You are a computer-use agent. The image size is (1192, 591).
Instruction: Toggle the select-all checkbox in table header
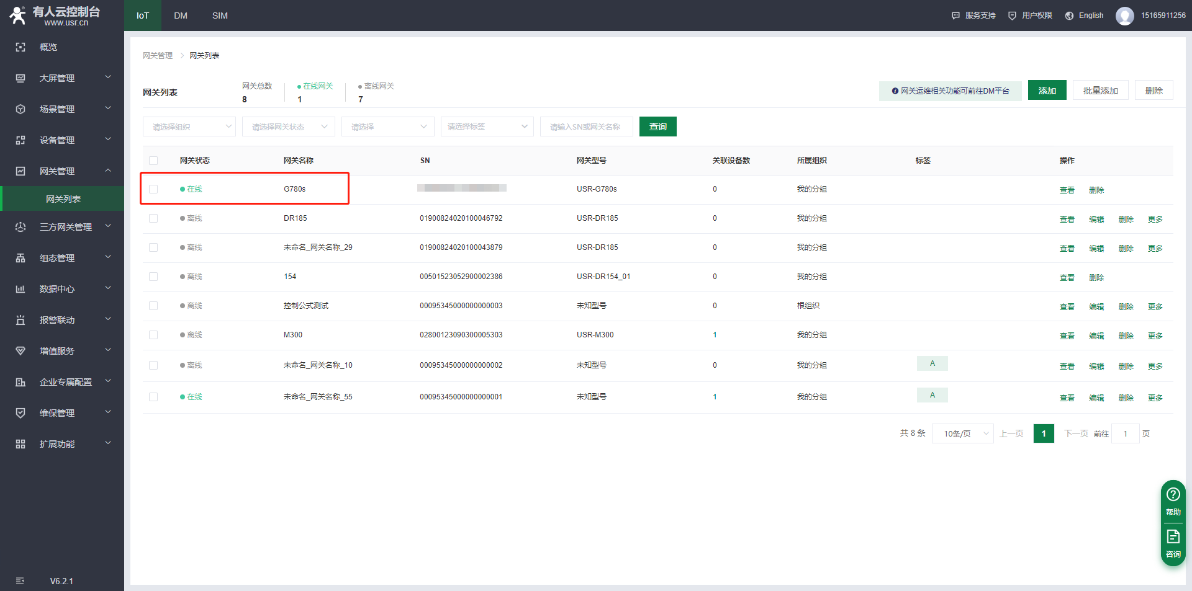tap(153, 161)
